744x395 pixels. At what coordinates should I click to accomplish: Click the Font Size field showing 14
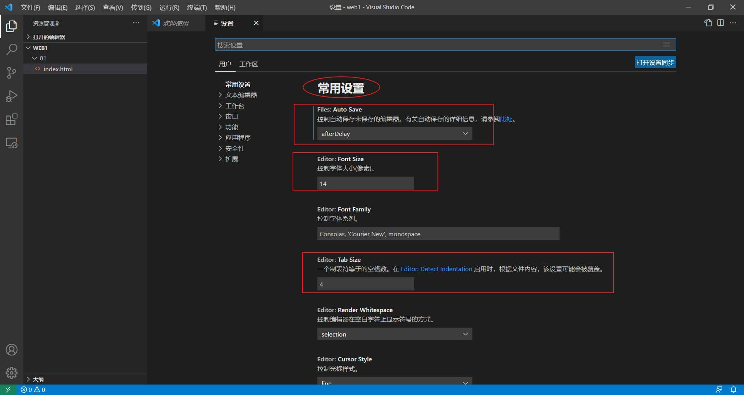click(x=365, y=184)
